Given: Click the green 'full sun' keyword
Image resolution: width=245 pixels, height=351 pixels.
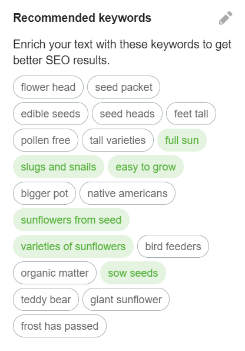Looking at the screenshot, I should (x=182, y=140).
